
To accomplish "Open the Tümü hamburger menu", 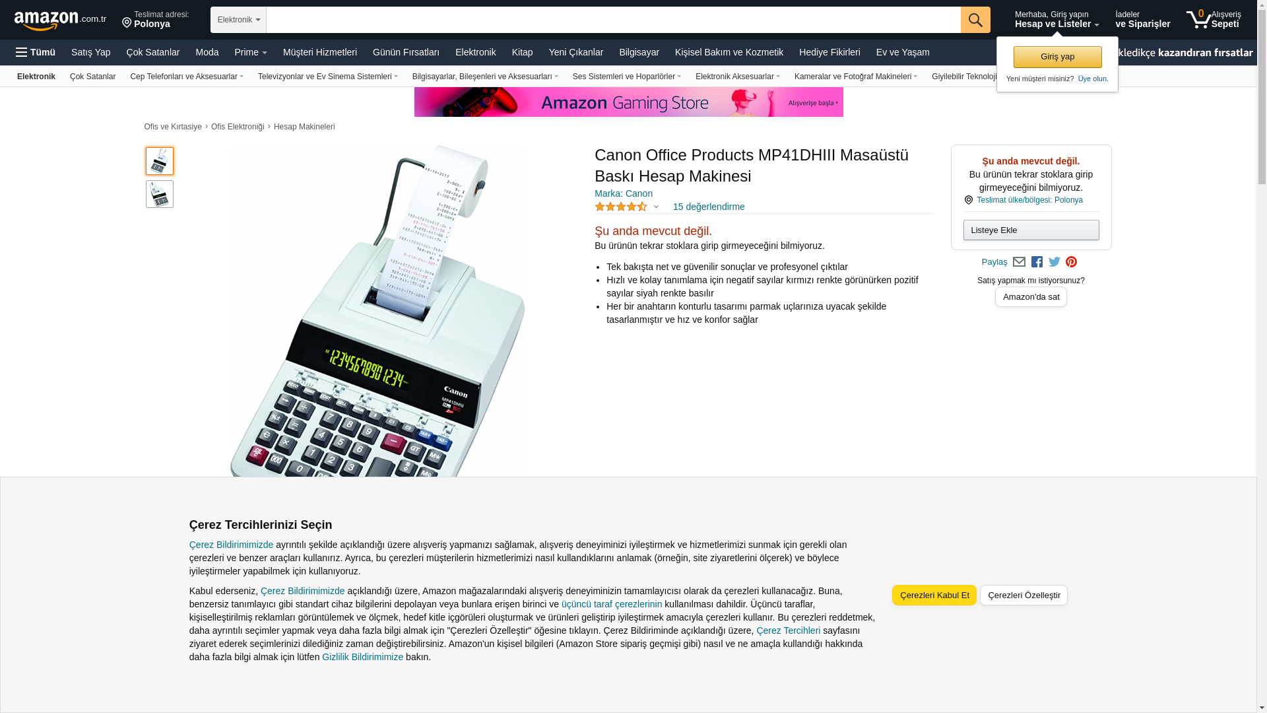I will [36, 52].
